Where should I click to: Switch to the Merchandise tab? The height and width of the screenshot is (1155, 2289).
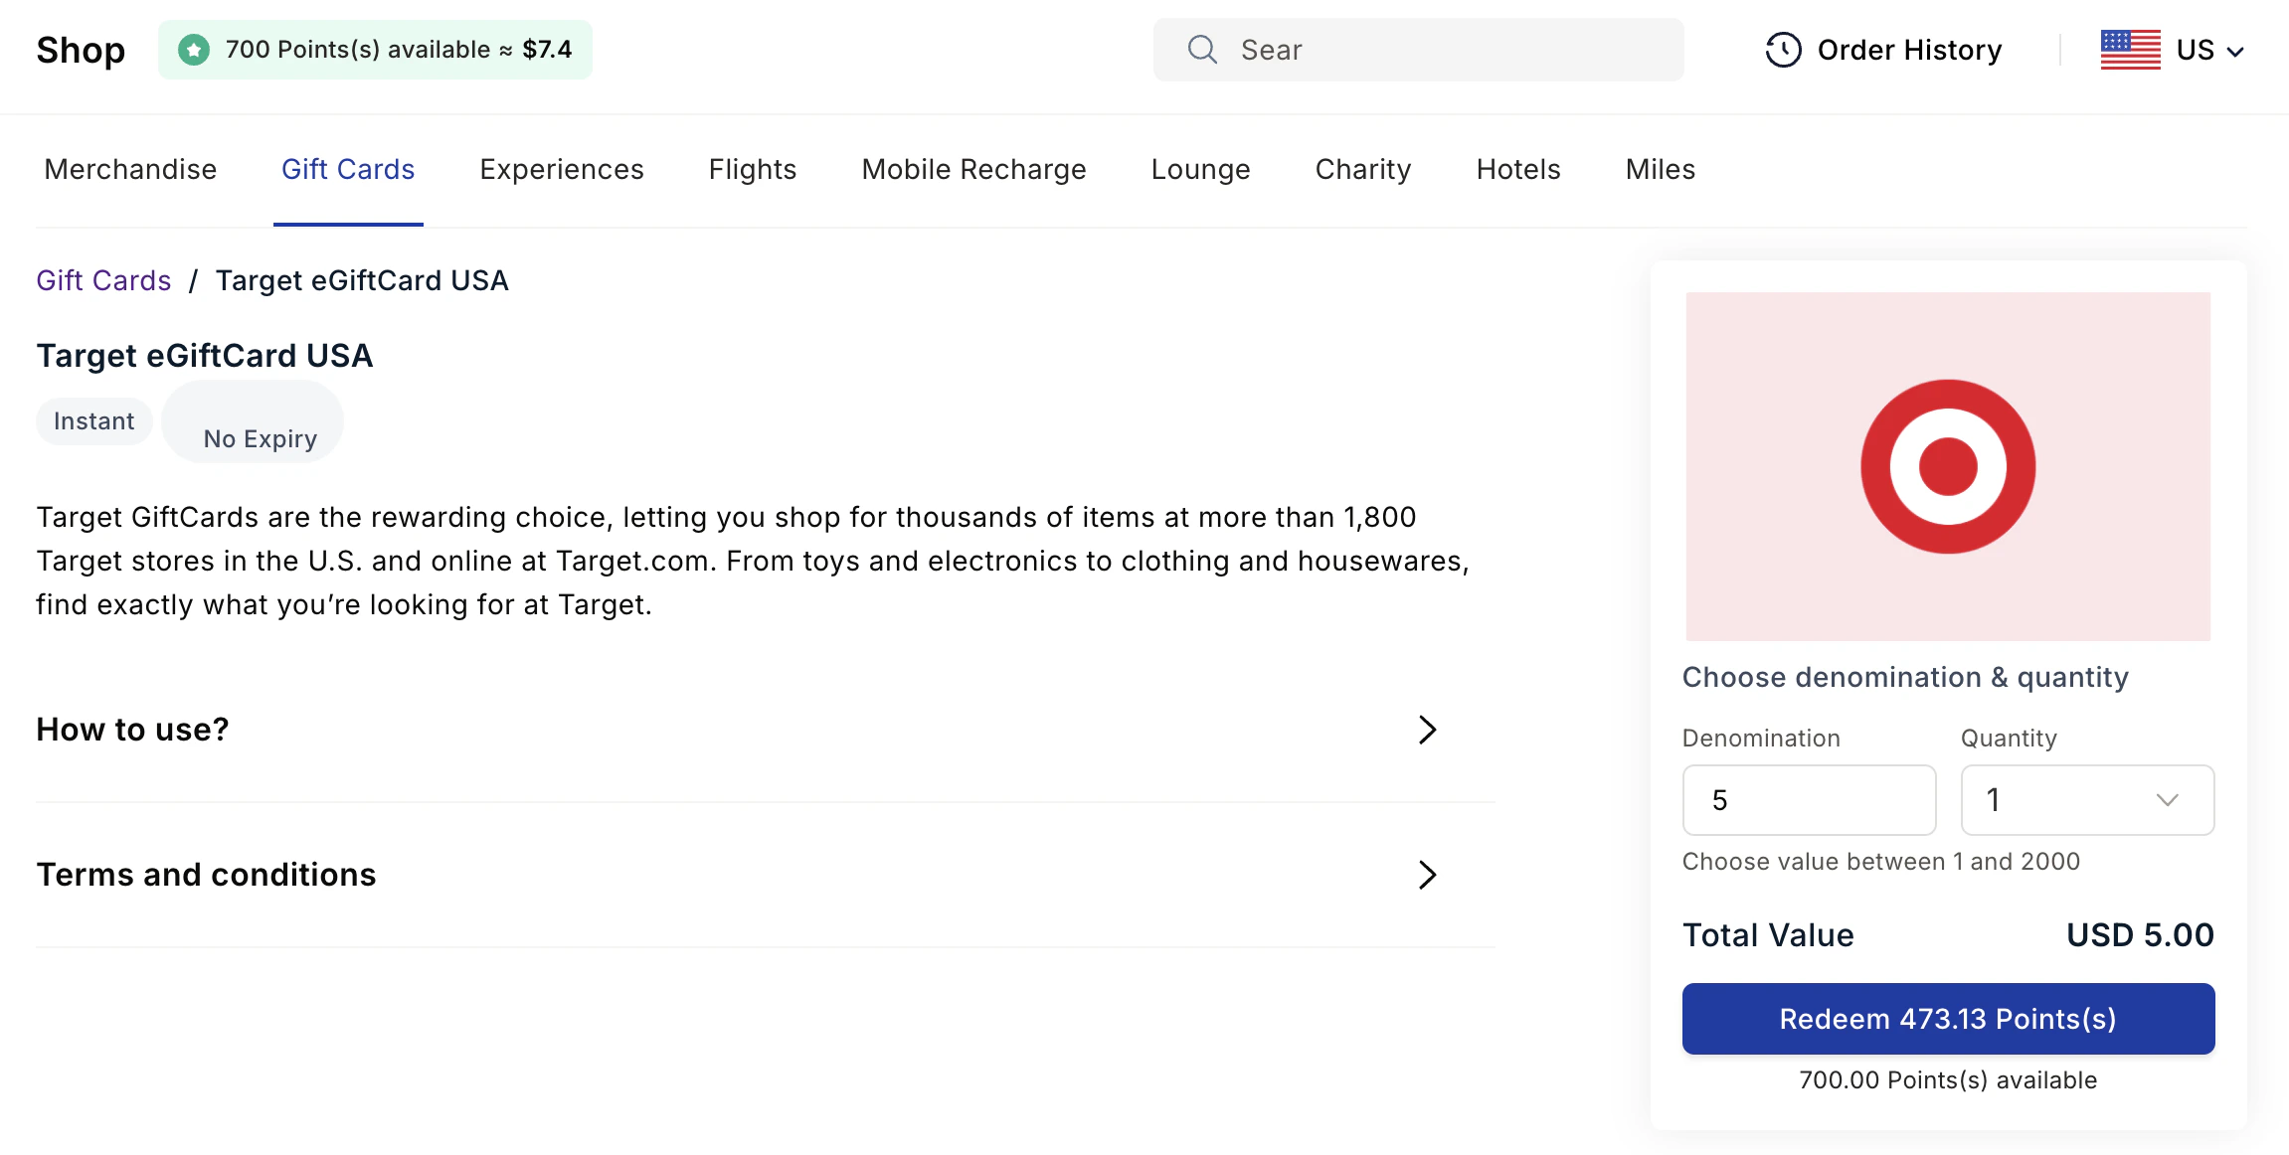pyautogui.click(x=130, y=169)
